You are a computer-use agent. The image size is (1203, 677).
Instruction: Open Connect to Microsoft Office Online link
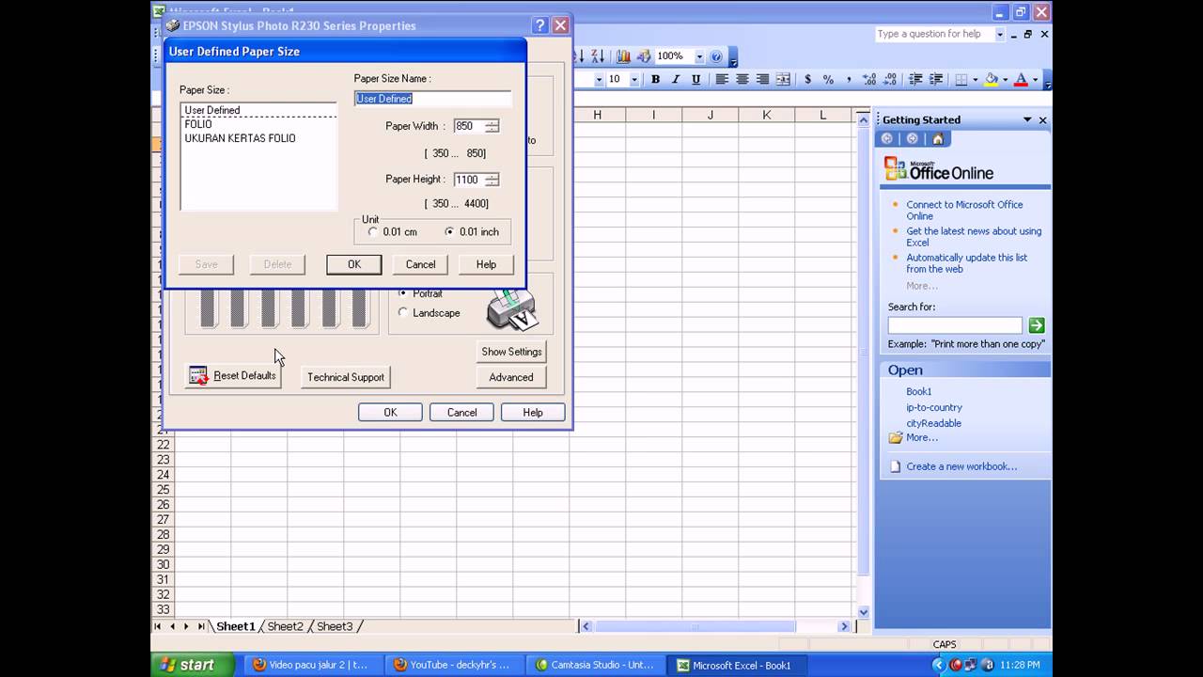click(x=964, y=211)
